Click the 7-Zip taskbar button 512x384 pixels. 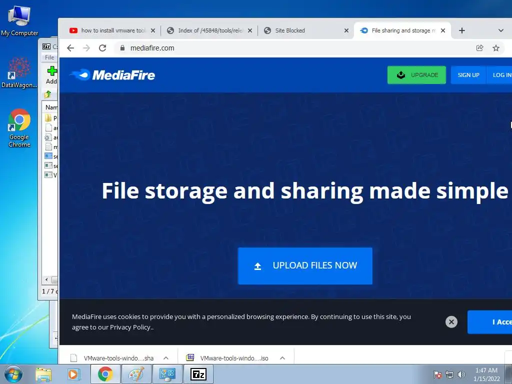click(198, 374)
